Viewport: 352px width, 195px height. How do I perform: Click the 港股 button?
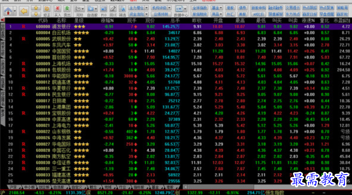point(230,8)
